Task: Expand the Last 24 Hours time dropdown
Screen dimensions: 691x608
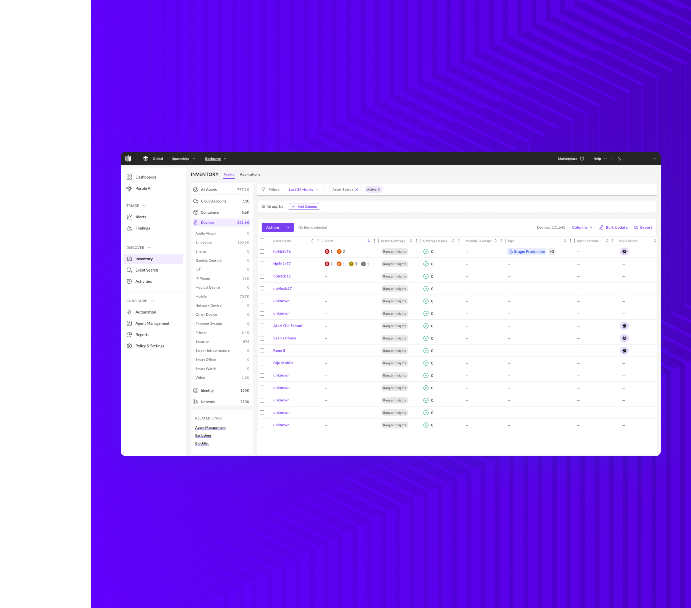Action: click(x=303, y=190)
